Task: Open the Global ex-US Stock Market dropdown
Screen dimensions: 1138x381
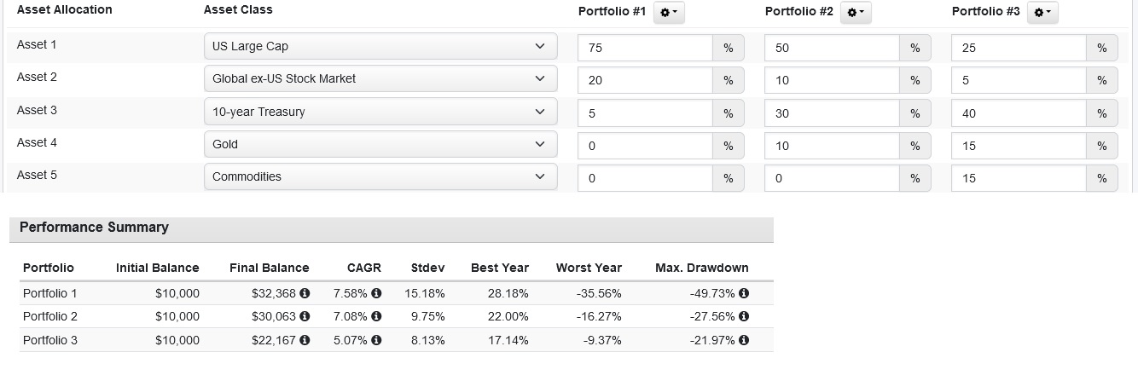Action: coord(380,78)
